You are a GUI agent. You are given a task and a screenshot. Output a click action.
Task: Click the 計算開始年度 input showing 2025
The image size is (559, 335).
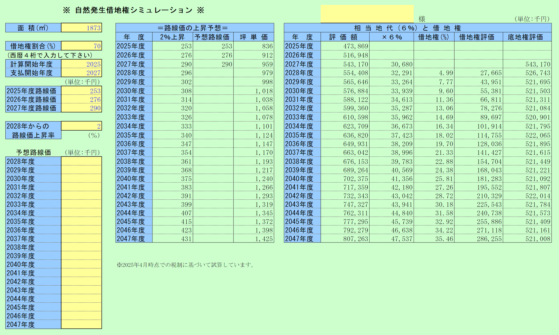tap(81, 64)
